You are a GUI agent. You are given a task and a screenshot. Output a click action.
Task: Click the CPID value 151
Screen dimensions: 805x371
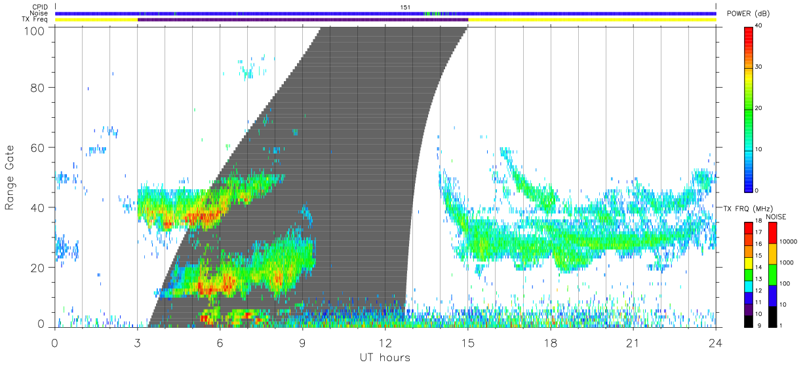pyautogui.click(x=405, y=7)
